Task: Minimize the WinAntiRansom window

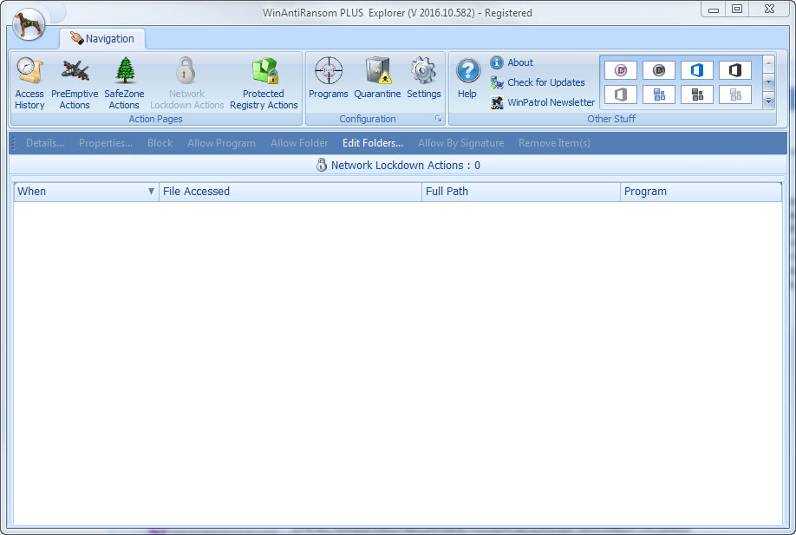Action: (x=714, y=10)
